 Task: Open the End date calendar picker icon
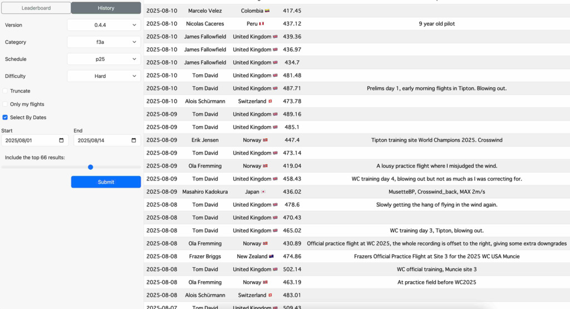pyautogui.click(x=134, y=140)
